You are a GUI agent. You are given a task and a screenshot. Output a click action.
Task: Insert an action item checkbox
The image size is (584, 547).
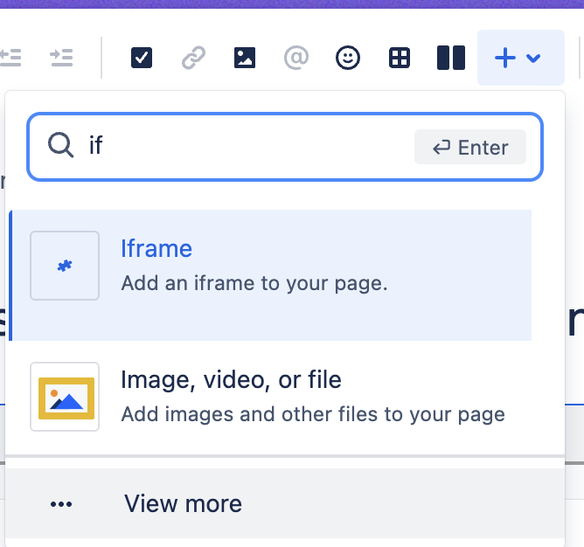tap(142, 58)
